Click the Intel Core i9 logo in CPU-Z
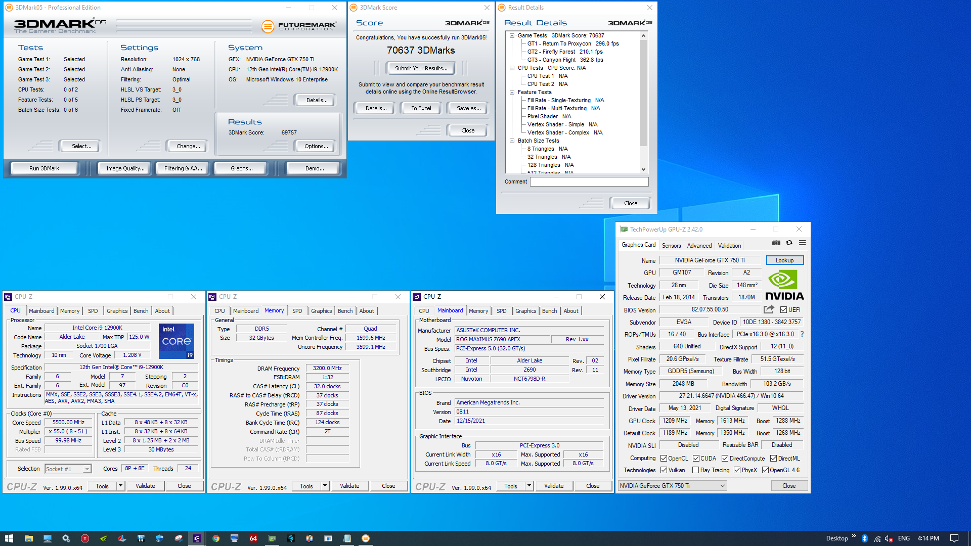The width and height of the screenshot is (971, 546). click(176, 341)
